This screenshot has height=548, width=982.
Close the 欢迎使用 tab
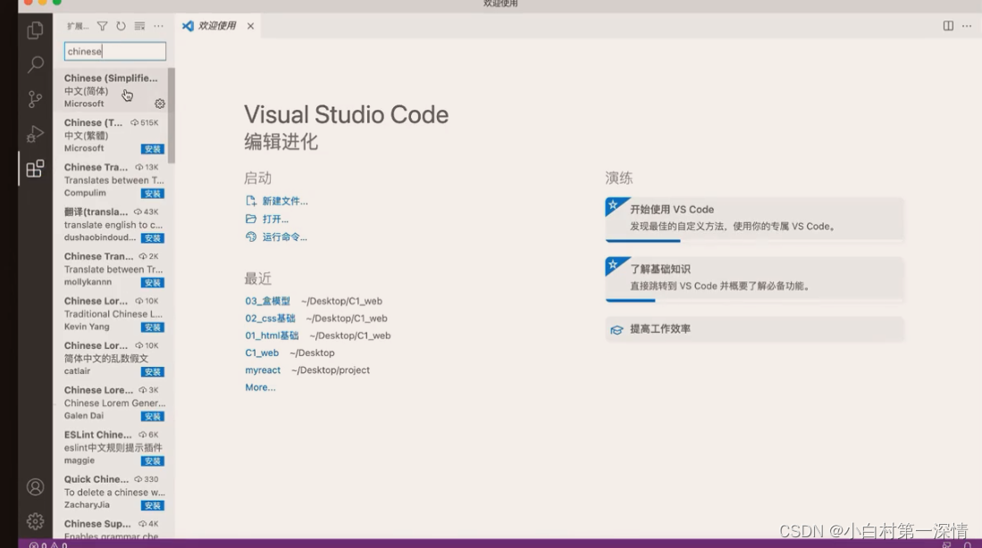click(250, 26)
